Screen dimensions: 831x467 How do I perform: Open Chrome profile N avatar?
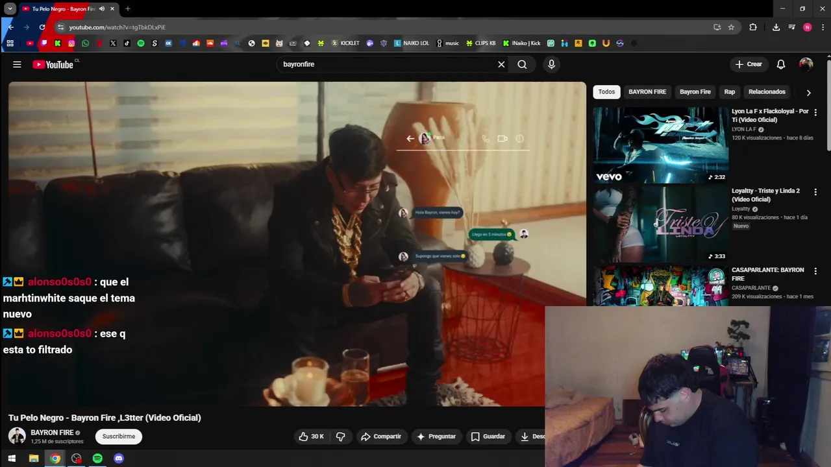pyautogui.click(x=807, y=27)
